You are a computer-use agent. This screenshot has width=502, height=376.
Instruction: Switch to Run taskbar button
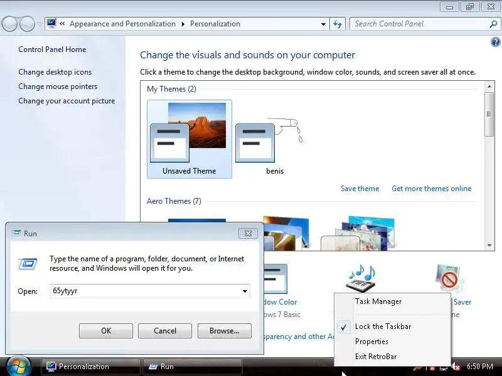[x=192, y=367]
